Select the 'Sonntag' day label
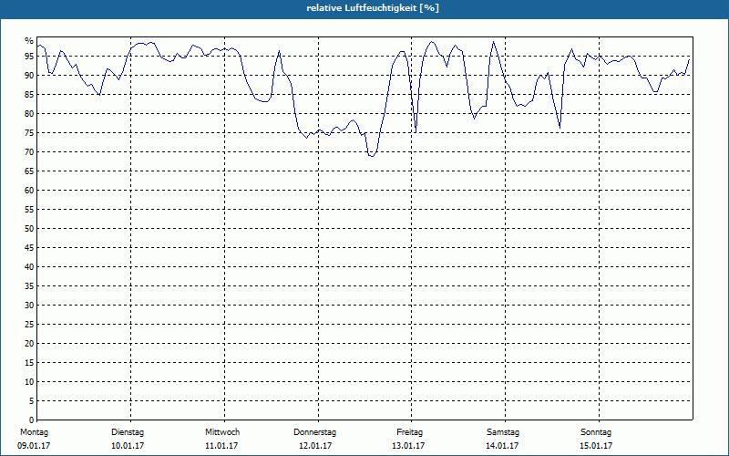The width and height of the screenshot is (729, 456). [596, 432]
